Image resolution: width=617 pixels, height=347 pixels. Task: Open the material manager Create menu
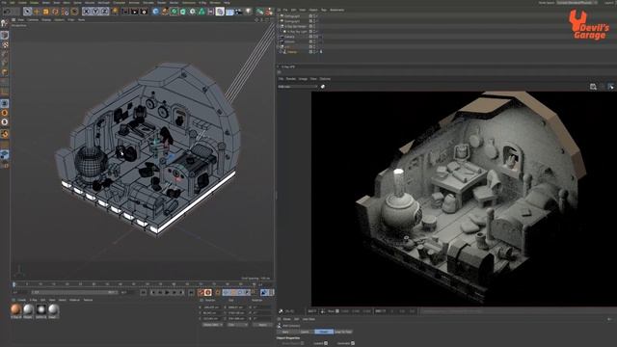pos(21,300)
